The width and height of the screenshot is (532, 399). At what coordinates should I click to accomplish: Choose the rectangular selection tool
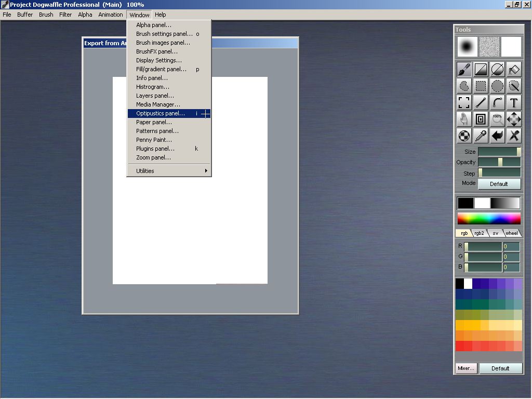[481, 86]
